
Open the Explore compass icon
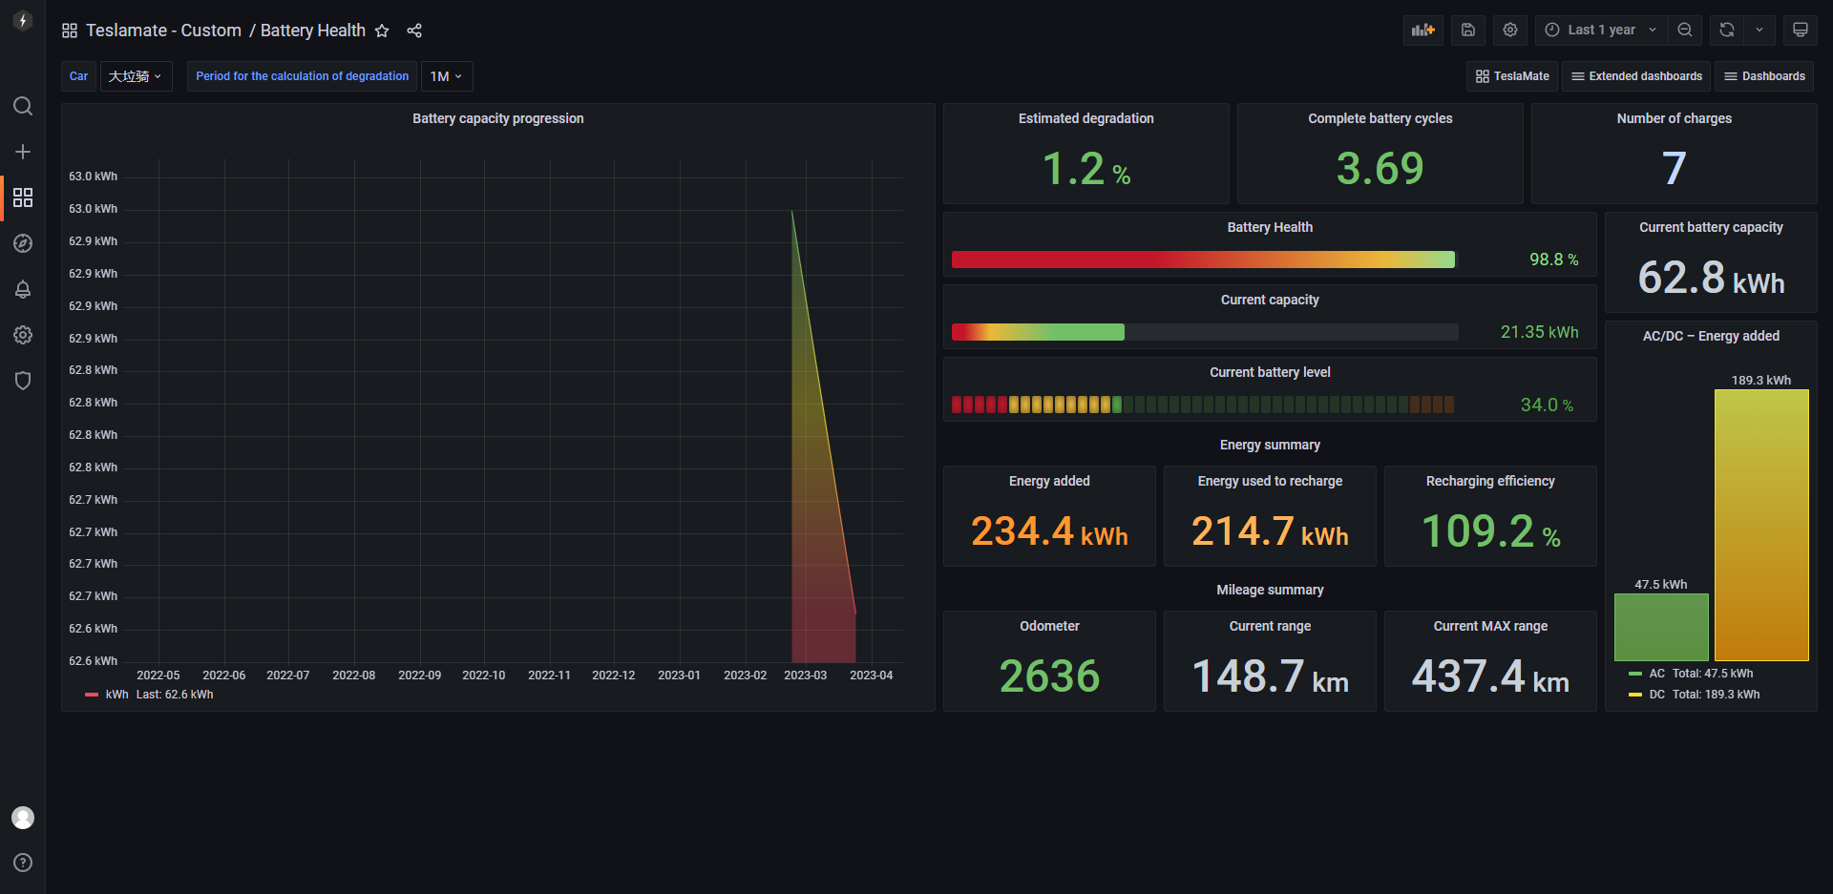click(x=23, y=243)
